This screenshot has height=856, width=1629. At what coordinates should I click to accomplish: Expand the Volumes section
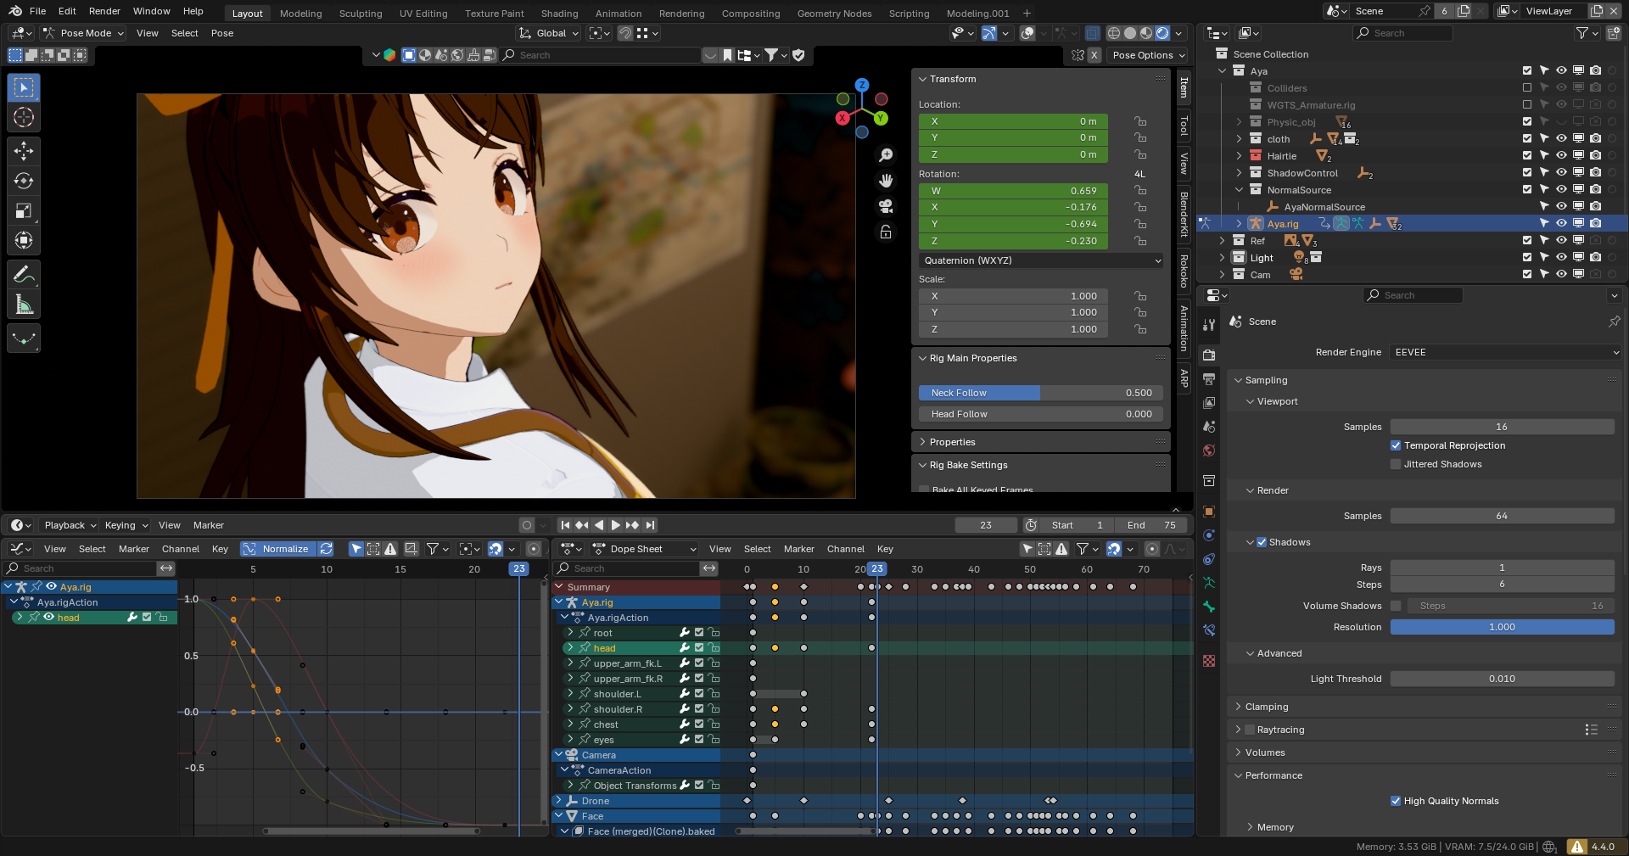[1264, 752]
